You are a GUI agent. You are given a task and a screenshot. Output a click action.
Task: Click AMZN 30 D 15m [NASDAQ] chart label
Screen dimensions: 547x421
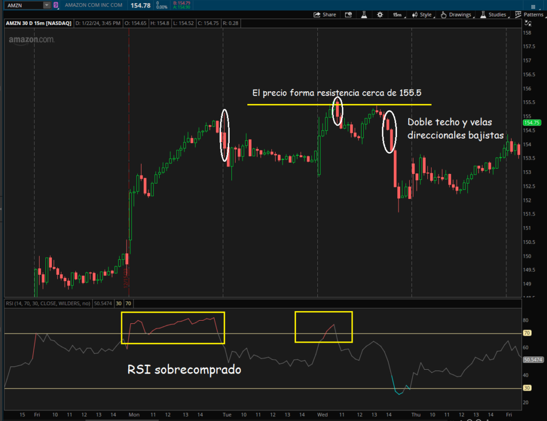pyautogui.click(x=38, y=23)
